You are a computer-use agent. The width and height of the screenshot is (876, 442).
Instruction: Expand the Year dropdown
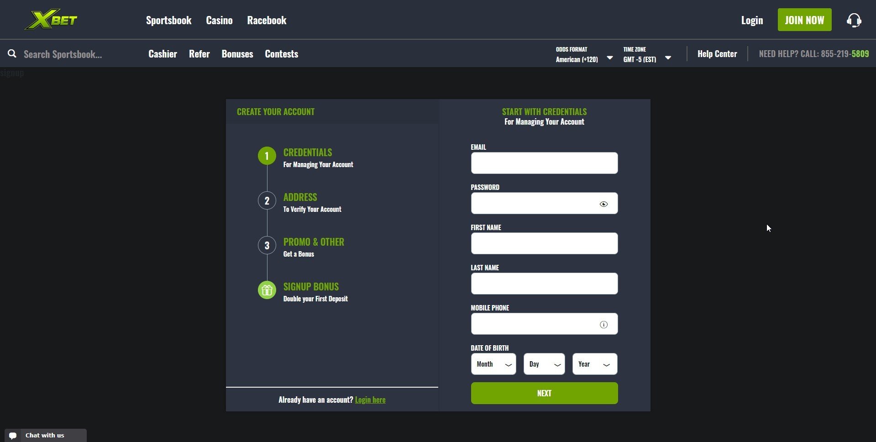coord(594,364)
